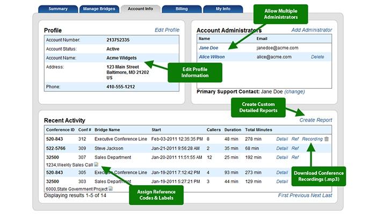Click start time Jan-20-2011 11:51:55 AM
The width and height of the screenshot is (376, 214).
point(177,157)
